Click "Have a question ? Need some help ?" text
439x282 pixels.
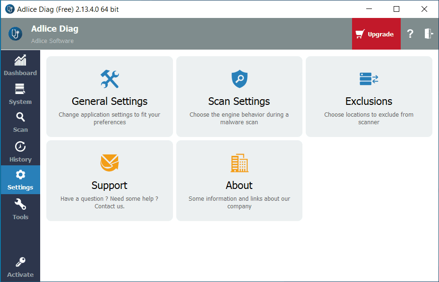[110, 199]
